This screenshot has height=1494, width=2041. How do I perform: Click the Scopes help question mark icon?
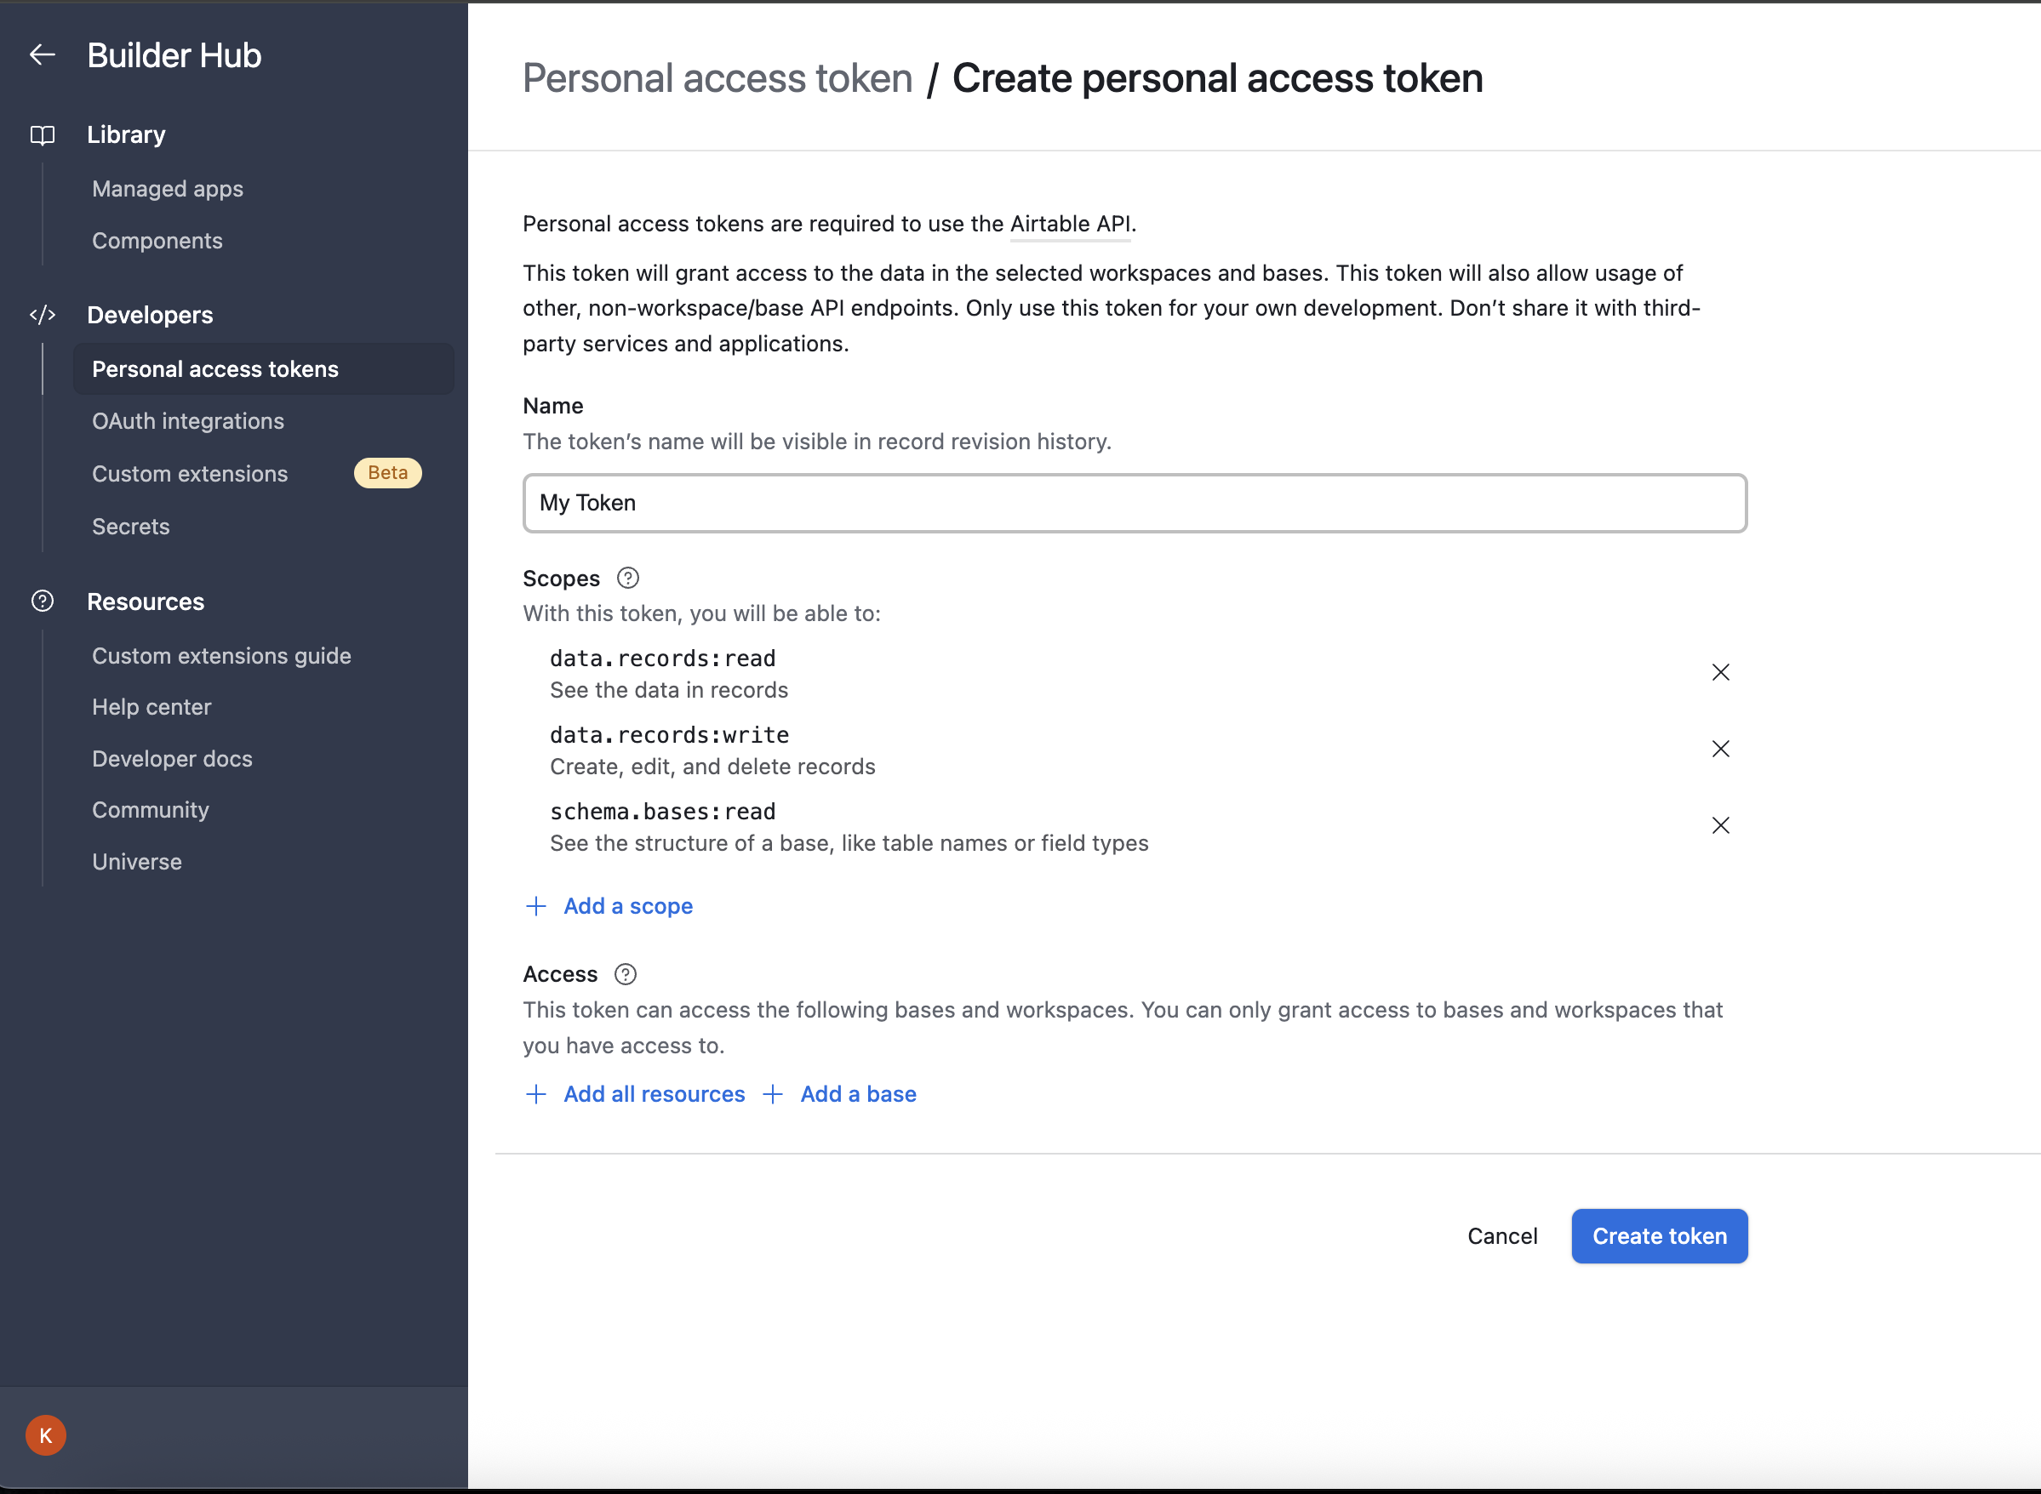pyautogui.click(x=628, y=578)
